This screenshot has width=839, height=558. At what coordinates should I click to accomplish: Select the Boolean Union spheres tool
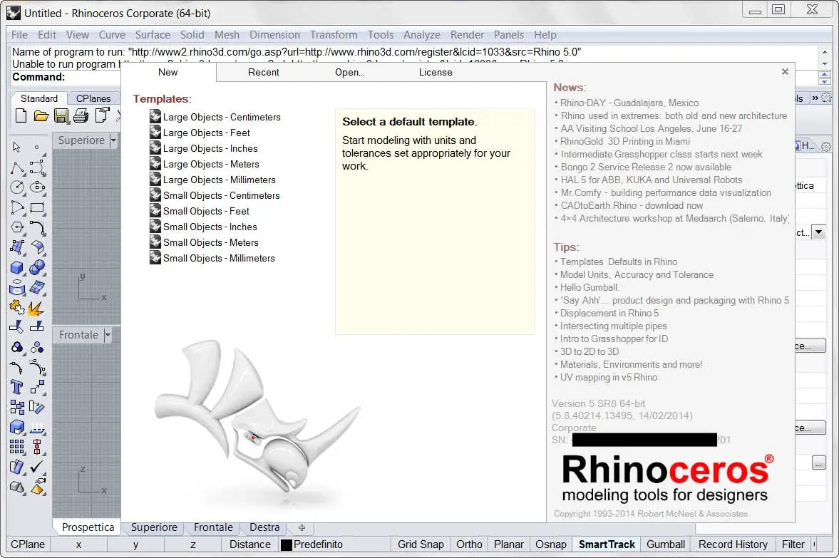click(38, 267)
